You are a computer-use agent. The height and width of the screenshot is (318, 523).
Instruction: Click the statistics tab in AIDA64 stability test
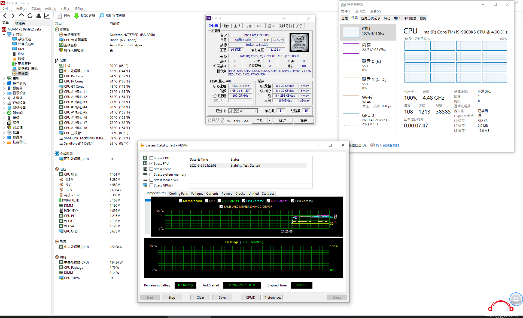click(x=268, y=193)
